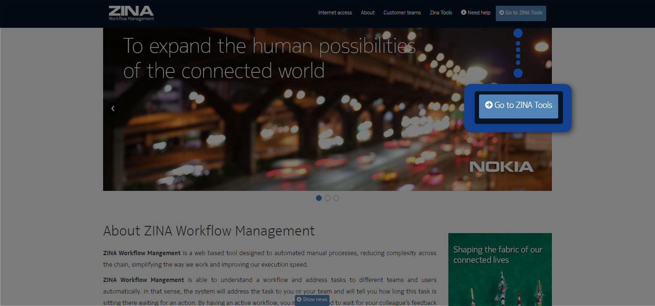The image size is (655, 306).
Task: Click the plus icon on Show news
Action: click(299, 299)
